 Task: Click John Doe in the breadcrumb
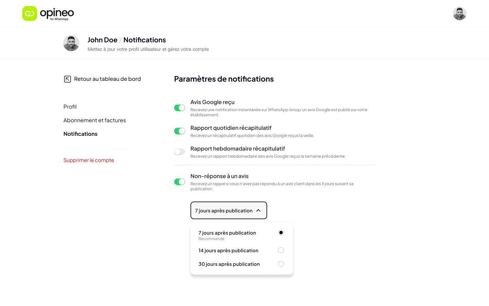(102, 40)
